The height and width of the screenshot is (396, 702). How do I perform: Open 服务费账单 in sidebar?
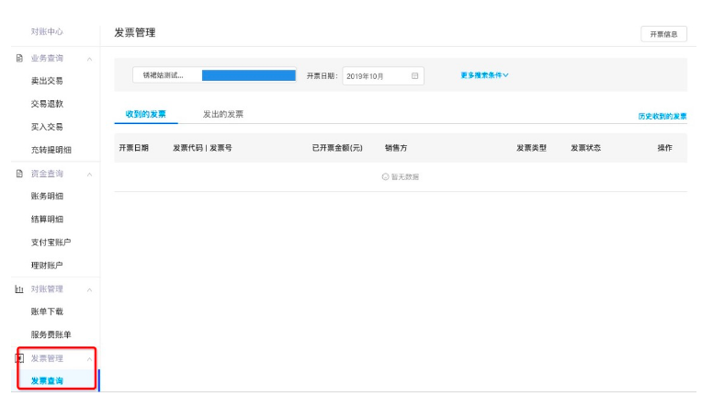pyautogui.click(x=51, y=334)
